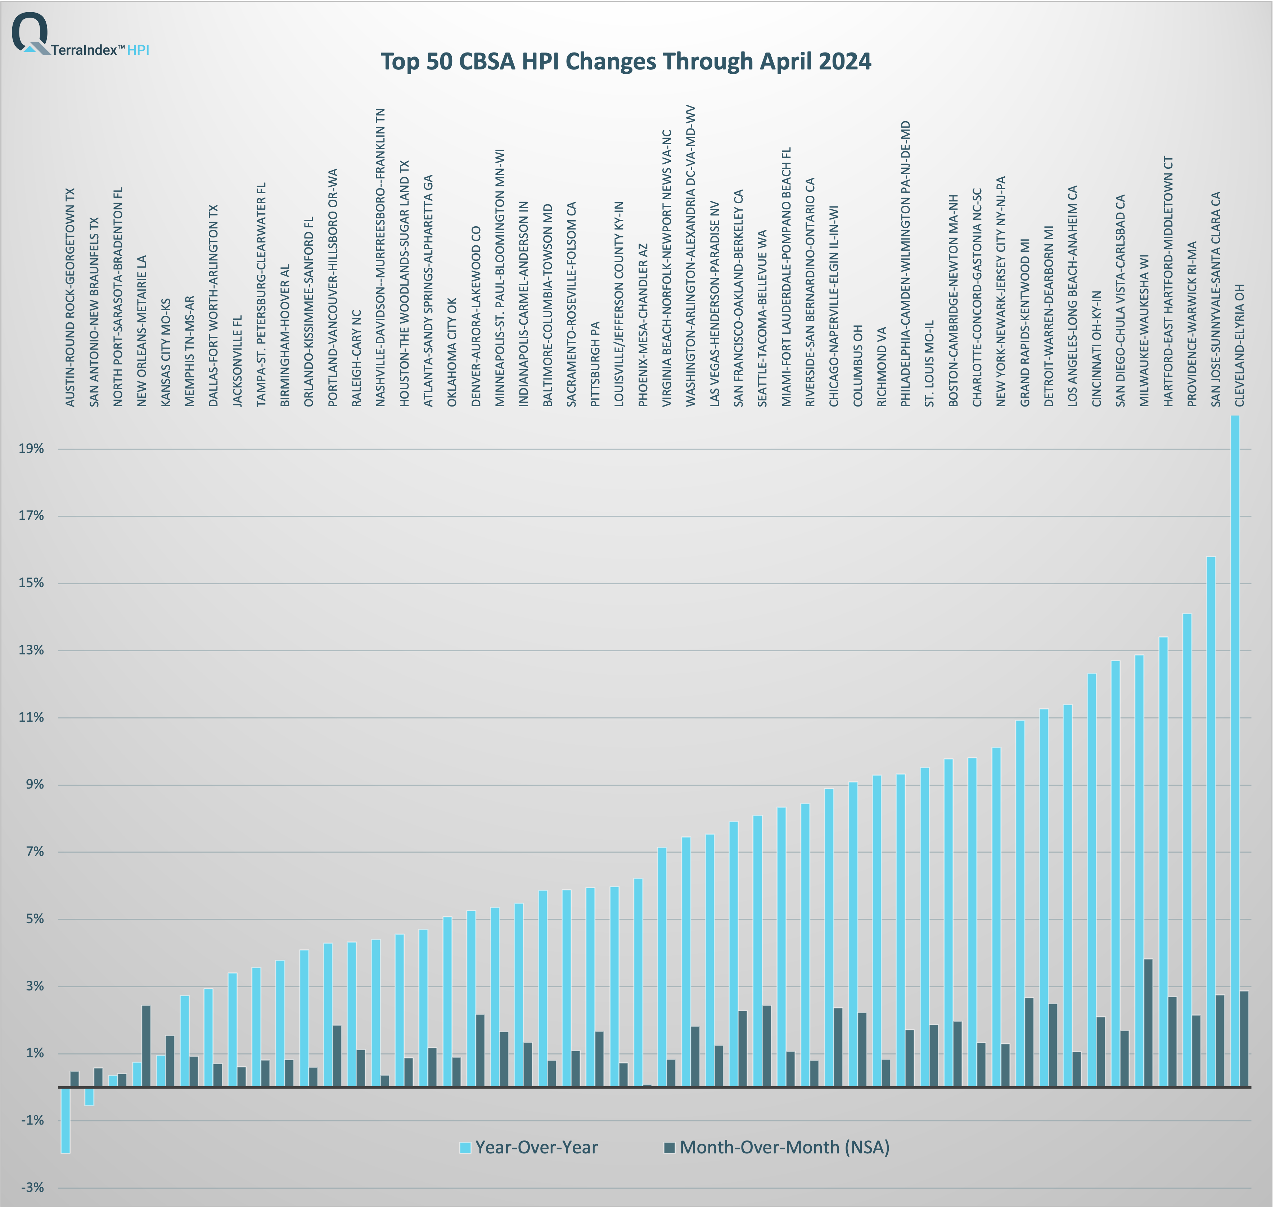Viewport: 1275px width, 1207px height.
Task: Click the 'PHILADELPHIA-CAMDEN-WILMINGTON PA-NJ-DE-MD' label
Action: pos(905,264)
